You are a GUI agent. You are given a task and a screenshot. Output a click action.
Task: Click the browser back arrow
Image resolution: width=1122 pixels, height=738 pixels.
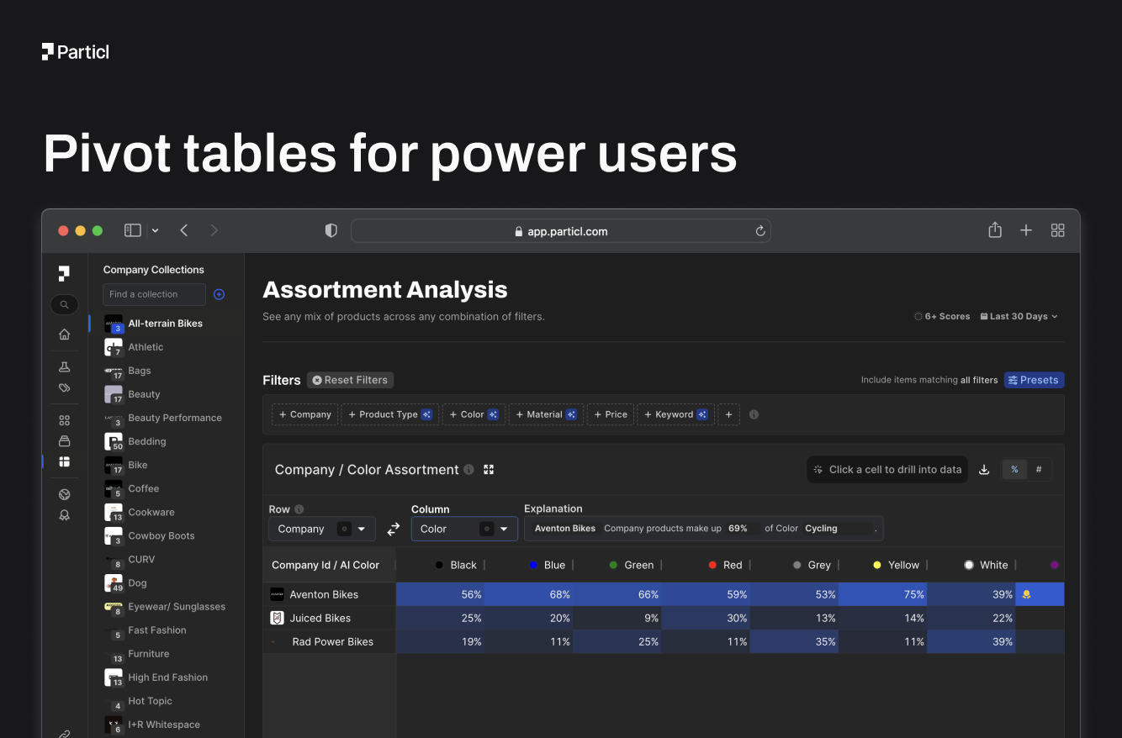pos(184,230)
